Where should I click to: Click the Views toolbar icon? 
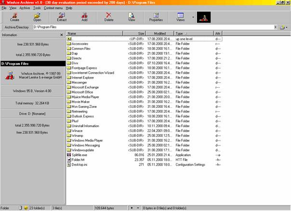pyautogui.click(x=180, y=17)
